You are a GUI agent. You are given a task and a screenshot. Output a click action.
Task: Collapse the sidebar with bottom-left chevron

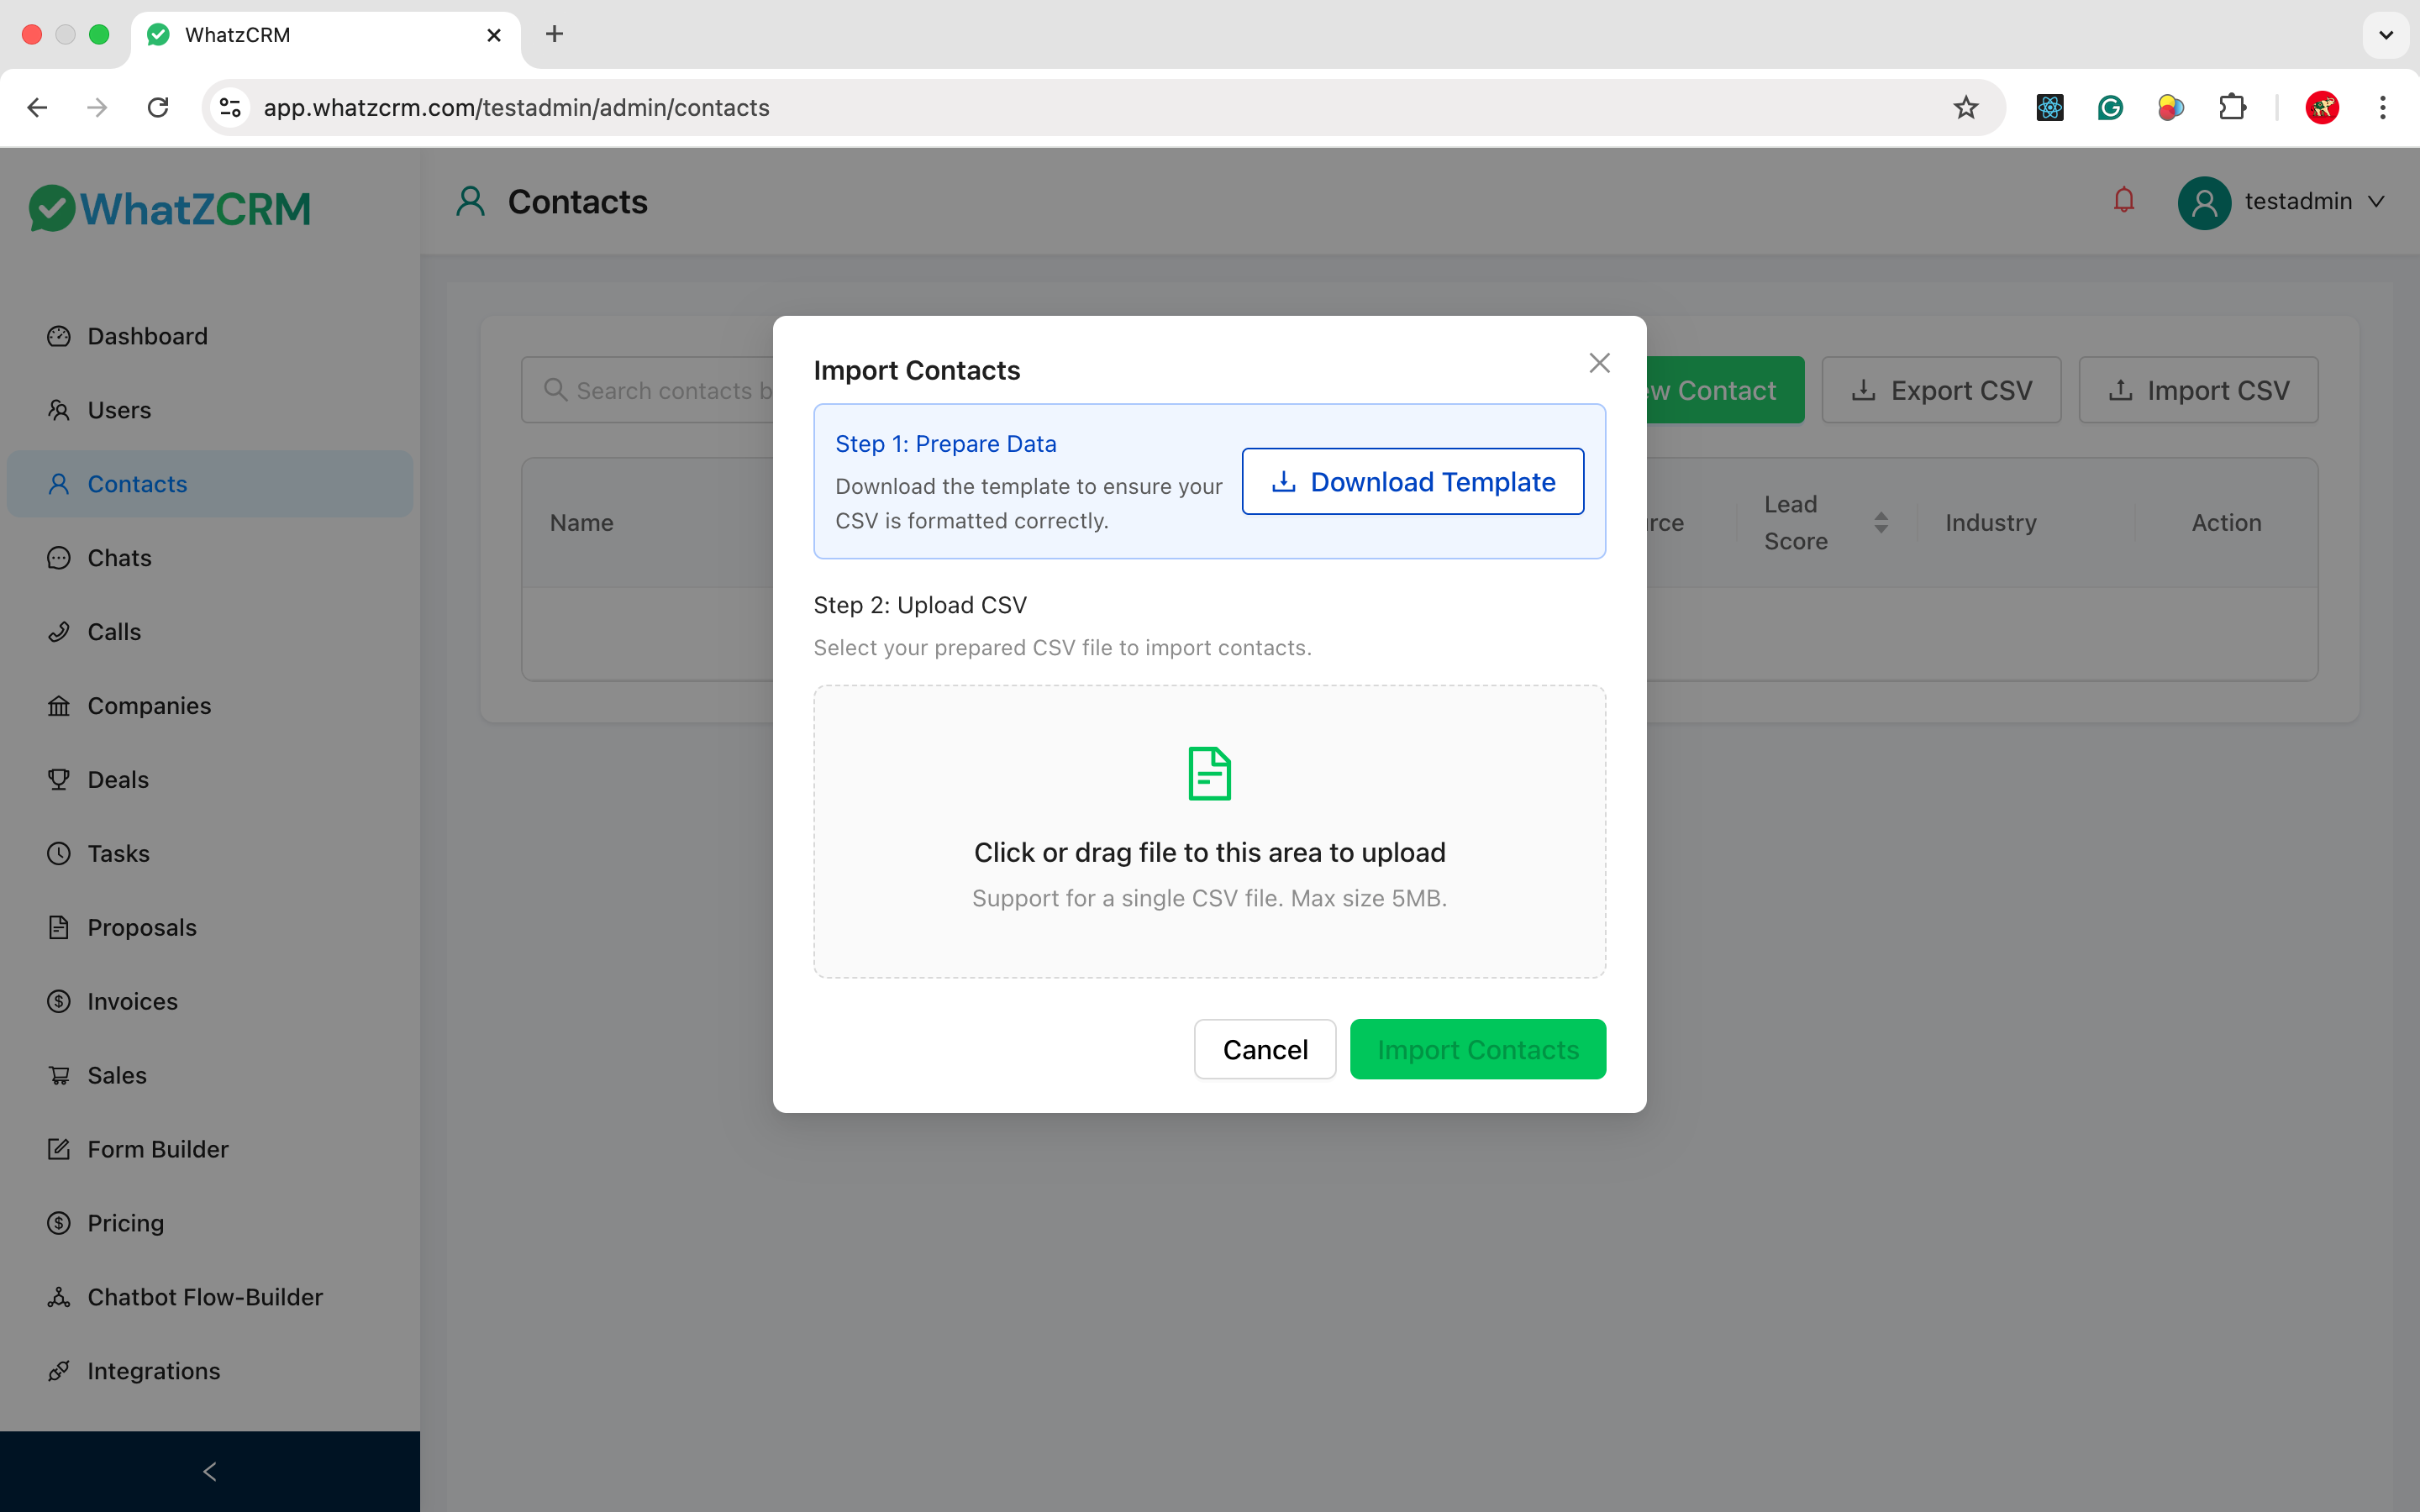coord(209,1471)
